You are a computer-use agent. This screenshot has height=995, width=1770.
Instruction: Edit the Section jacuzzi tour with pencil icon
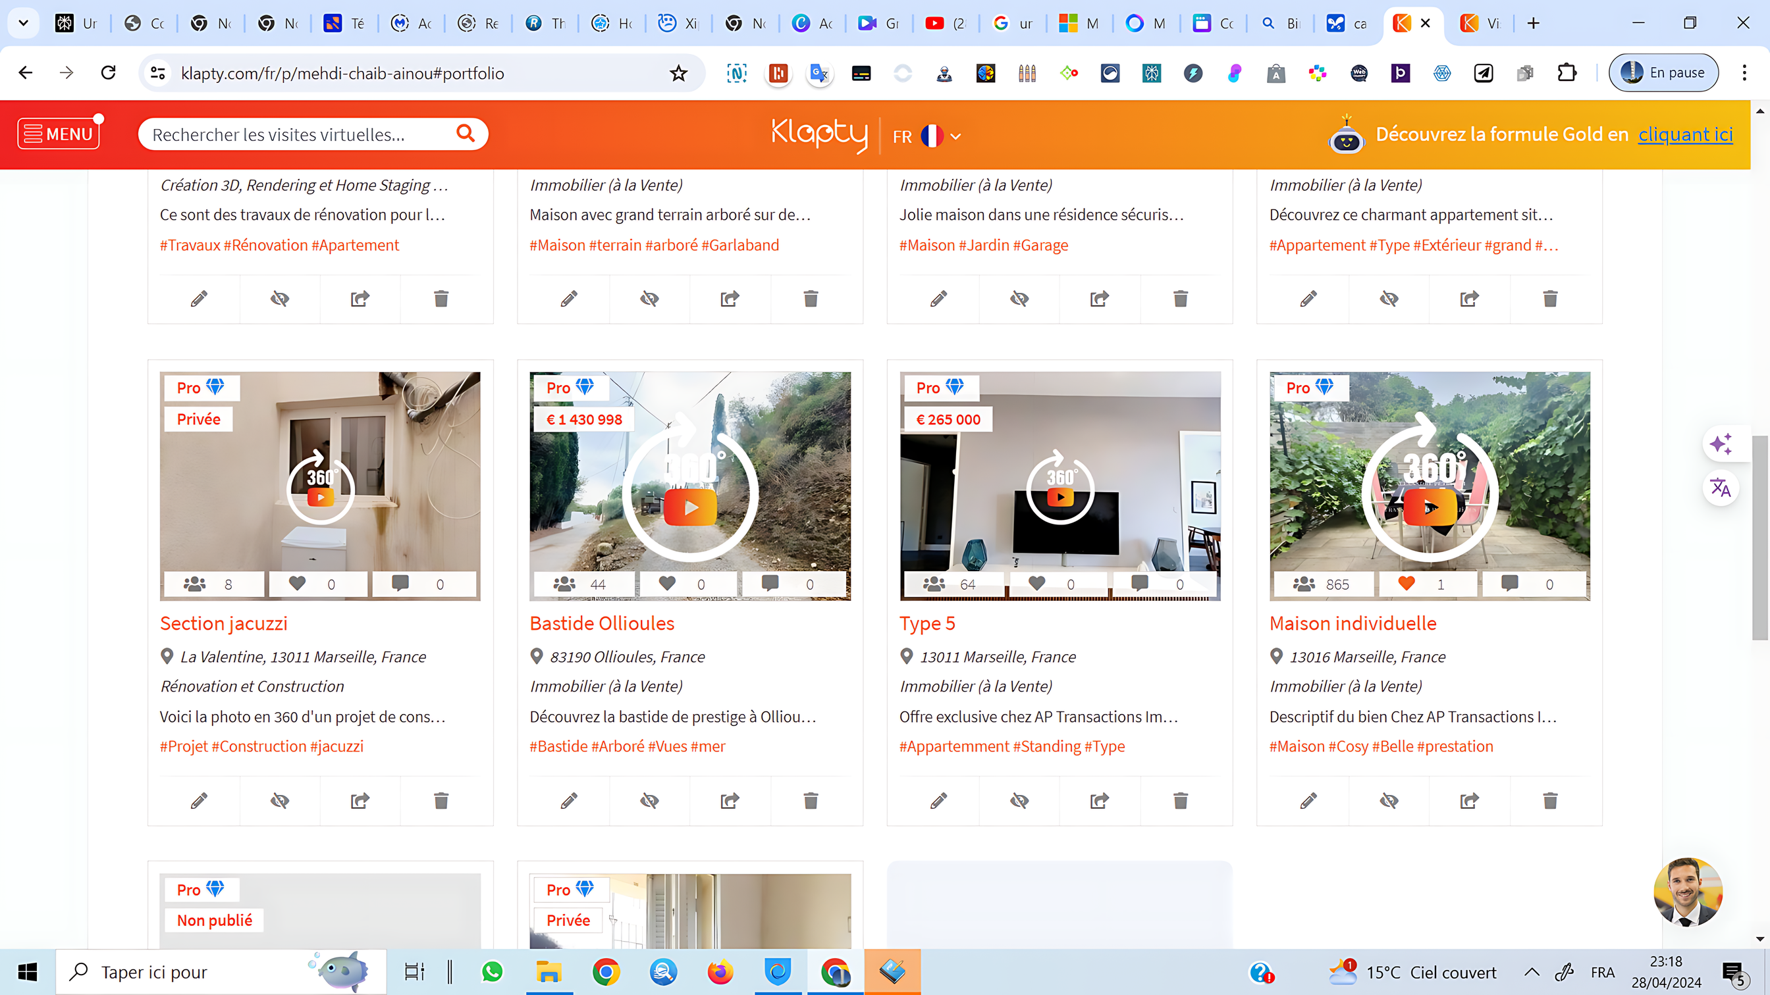tap(200, 800)
